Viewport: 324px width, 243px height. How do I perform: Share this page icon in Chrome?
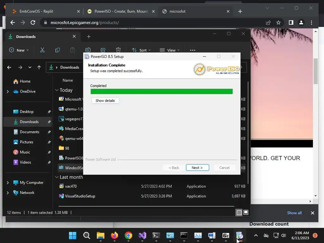point(268,22)
